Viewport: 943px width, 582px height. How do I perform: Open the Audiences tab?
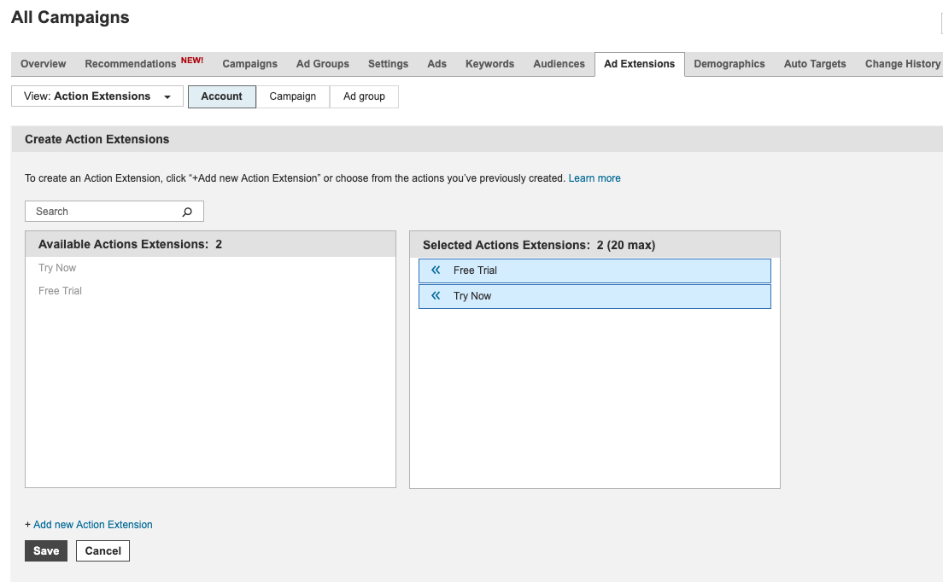(559, 63)
